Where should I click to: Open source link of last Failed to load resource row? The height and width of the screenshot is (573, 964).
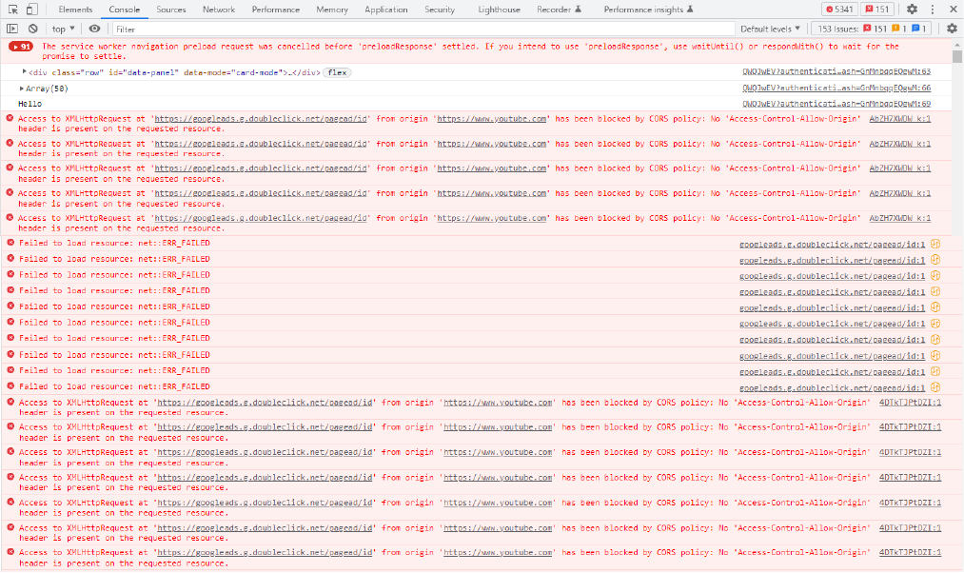833,388
